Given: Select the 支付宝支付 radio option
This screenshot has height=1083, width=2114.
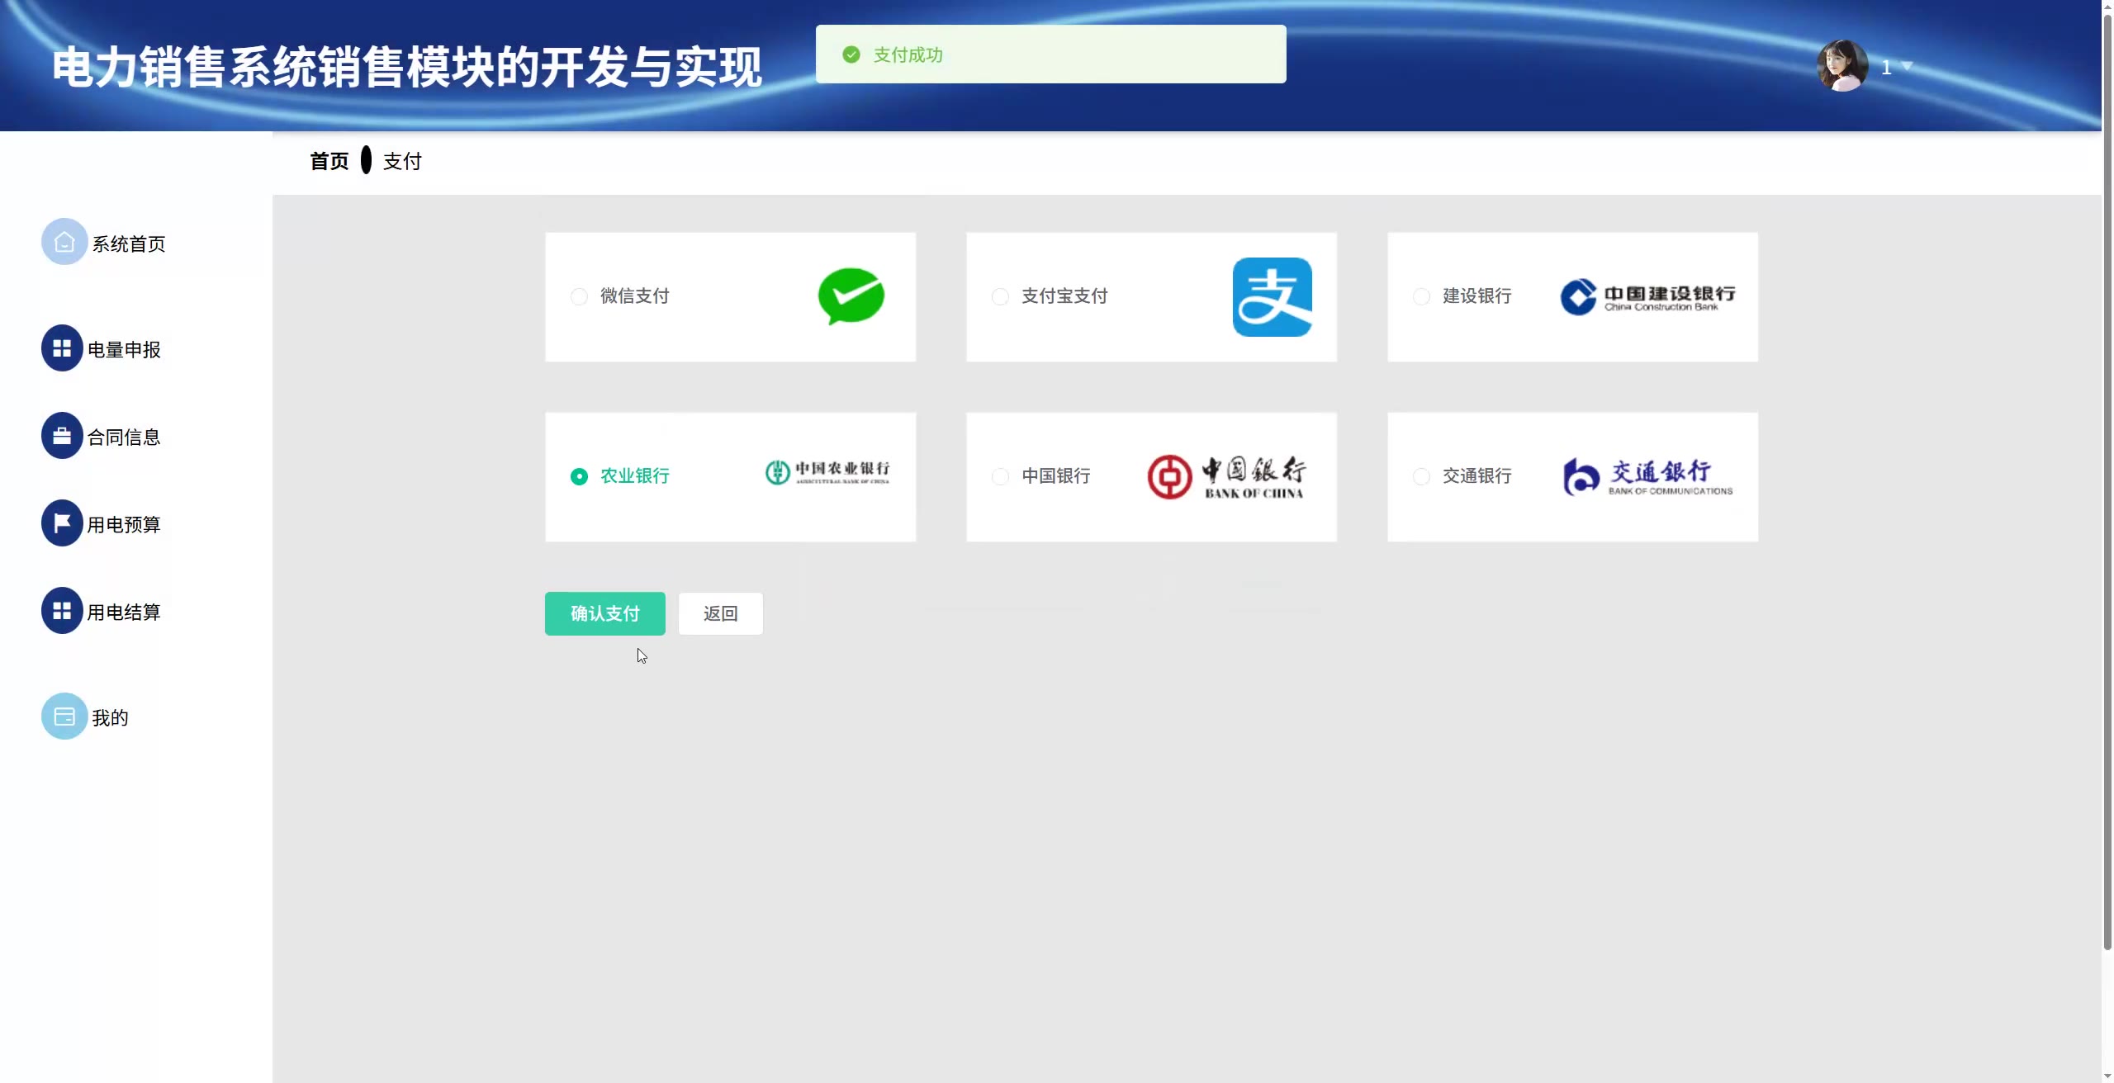Looking at the screenshot, I should [x=1000, y=296].
